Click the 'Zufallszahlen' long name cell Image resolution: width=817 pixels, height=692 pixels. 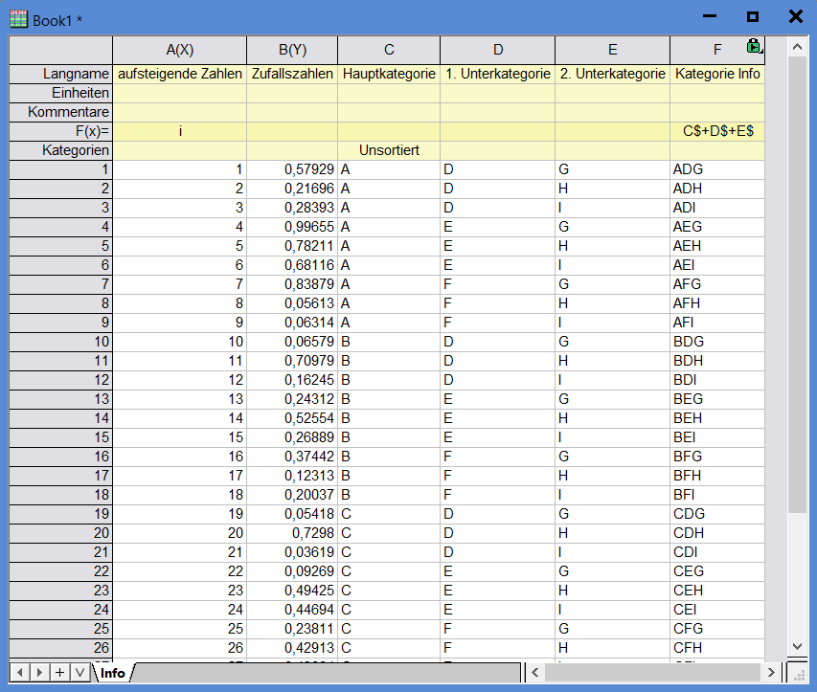pyautogui.click(x=292, y=74)
